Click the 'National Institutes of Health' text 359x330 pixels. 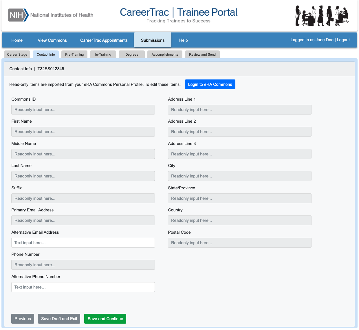click(x=62, y=15)
